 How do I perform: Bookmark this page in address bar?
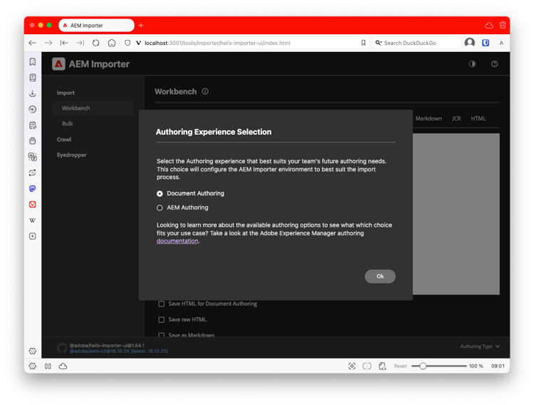pos(363,43)
